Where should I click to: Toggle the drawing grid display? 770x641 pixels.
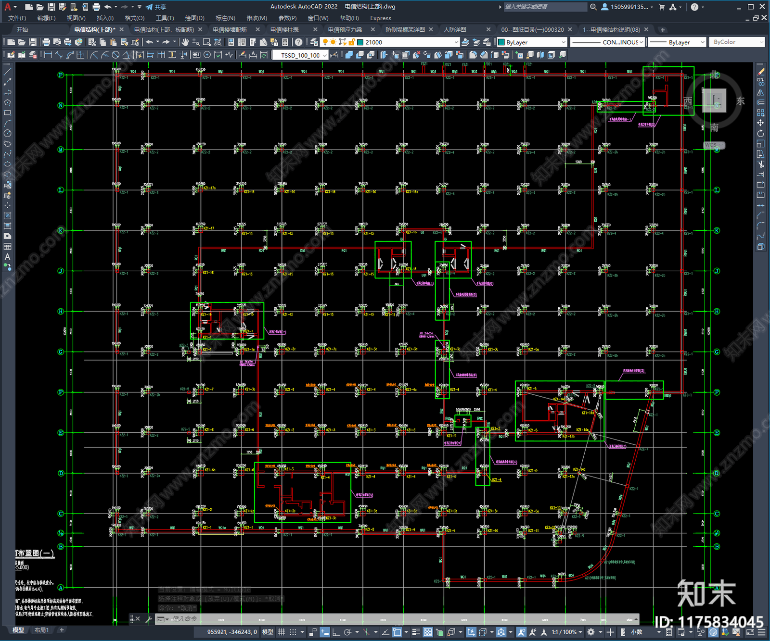(282, 632)
